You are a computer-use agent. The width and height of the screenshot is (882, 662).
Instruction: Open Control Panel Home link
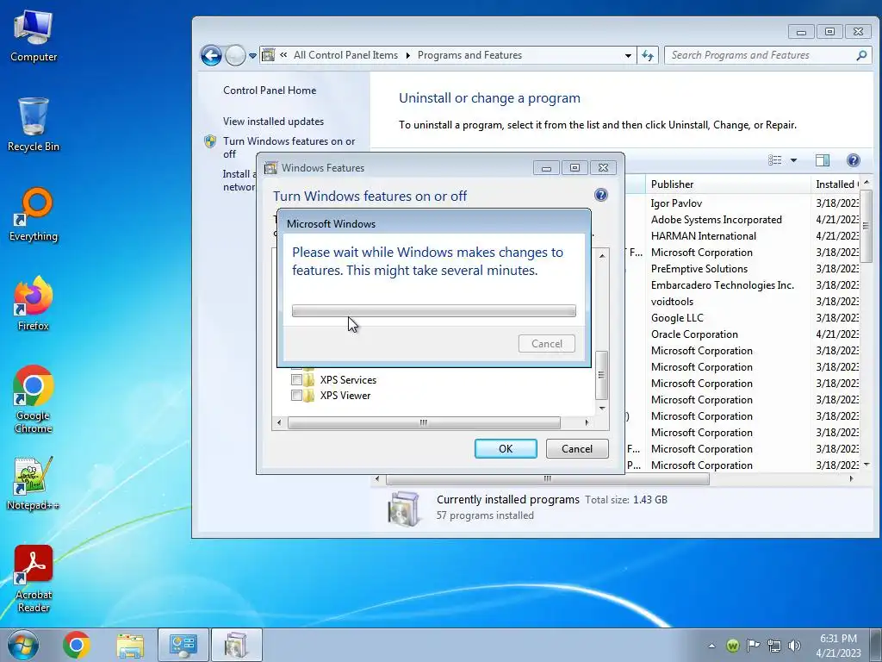point(270,90)
